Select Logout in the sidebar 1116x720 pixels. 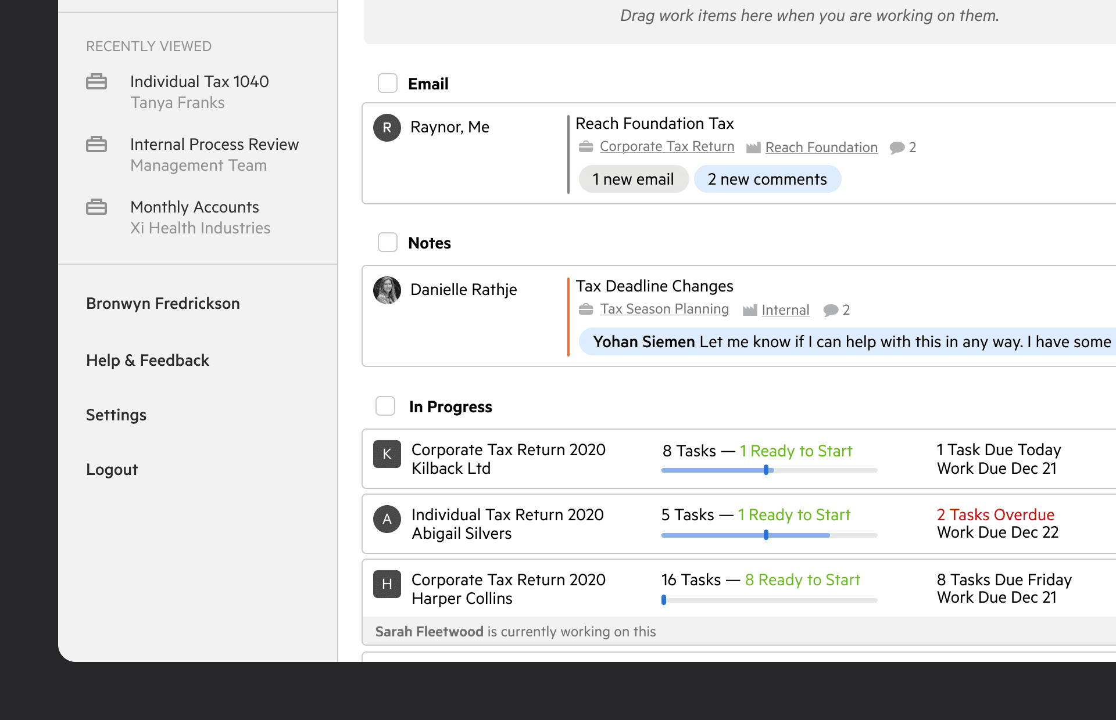112,469
